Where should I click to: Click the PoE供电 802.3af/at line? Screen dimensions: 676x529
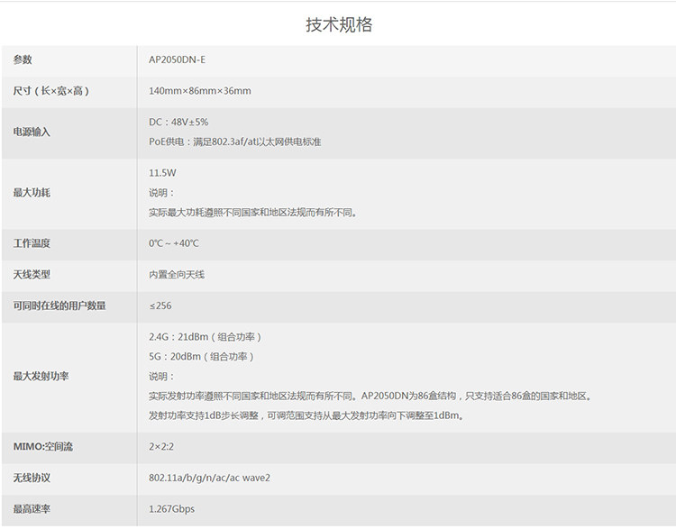[235, 141]
